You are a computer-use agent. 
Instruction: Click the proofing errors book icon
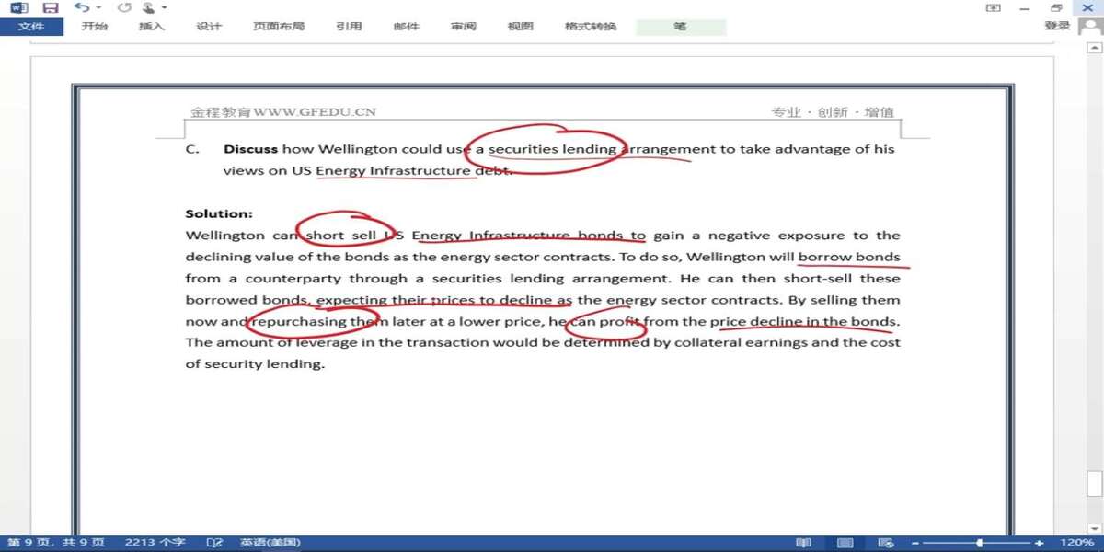(x=214, y=543)
